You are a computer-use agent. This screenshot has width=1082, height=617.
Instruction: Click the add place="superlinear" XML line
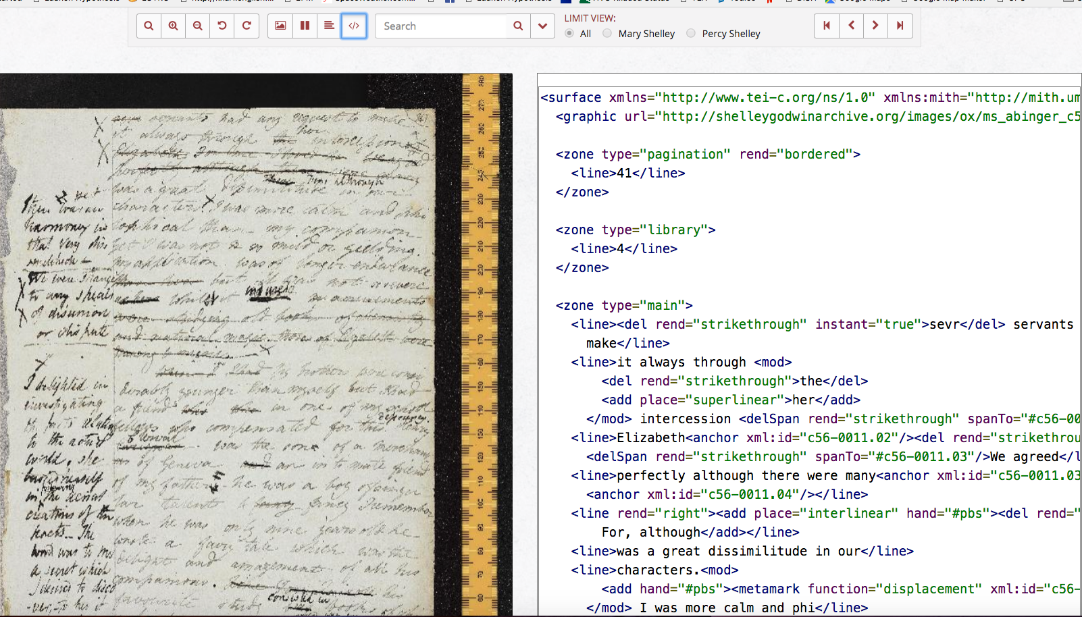[x=731, y=400]
